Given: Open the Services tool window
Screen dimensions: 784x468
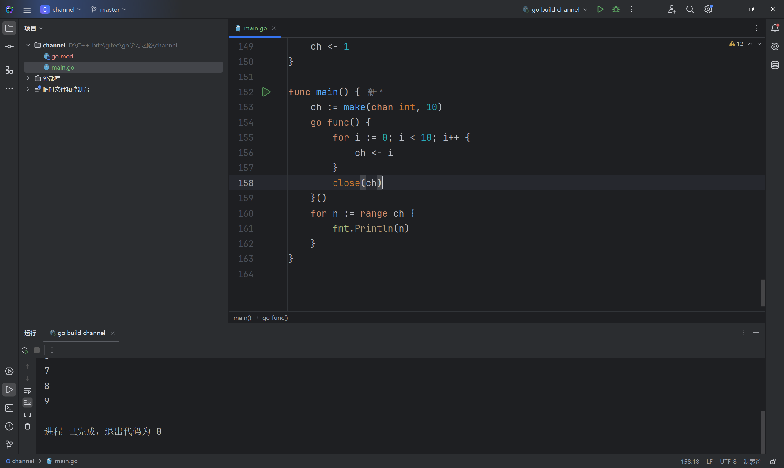Looking at the screenshot, I should point(9,371).
